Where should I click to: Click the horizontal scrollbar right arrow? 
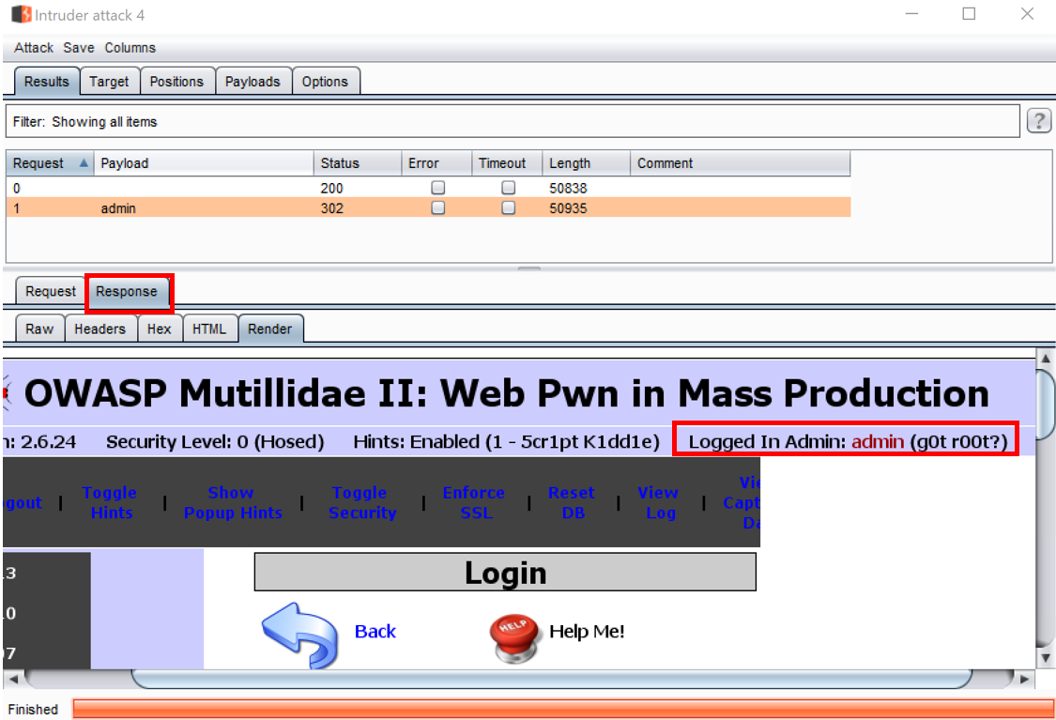pyautogui.click(x=1024, y=679)
